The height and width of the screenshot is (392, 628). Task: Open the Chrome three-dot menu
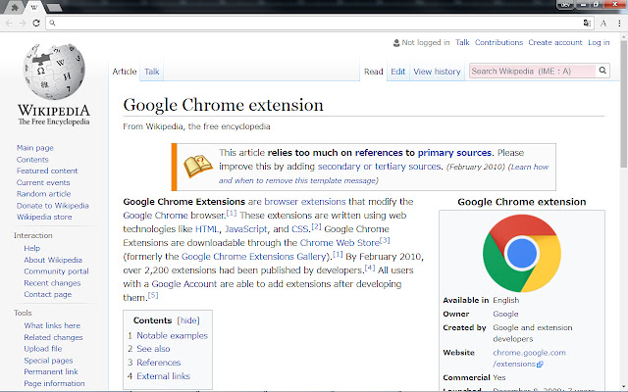click(618, 22)
